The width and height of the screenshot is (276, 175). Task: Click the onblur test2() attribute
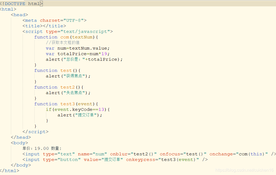[x=133, y=154]
